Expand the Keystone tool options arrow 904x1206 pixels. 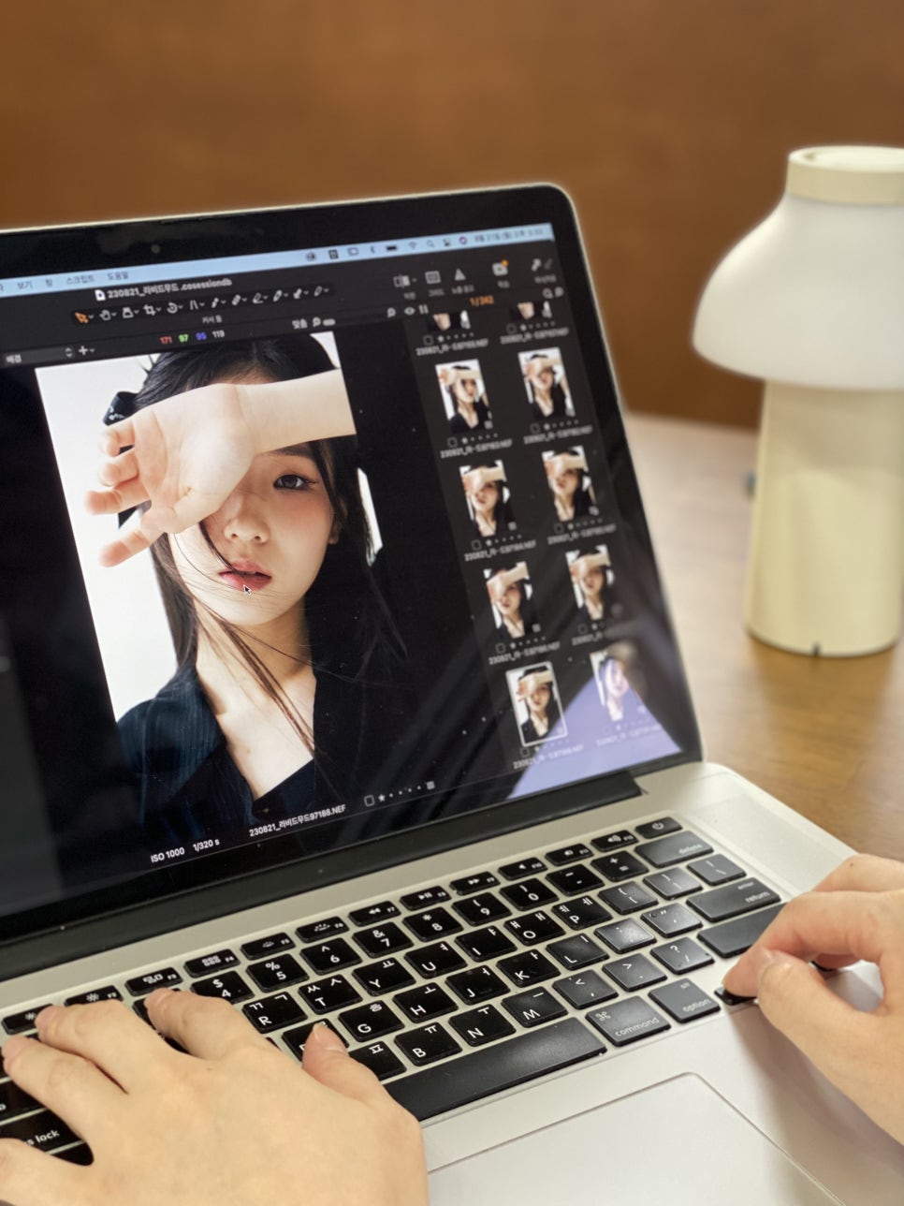click(x=203, y=305)
